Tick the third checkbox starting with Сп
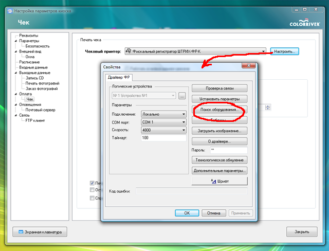This screenshot has width=329, height=251. tap(93, 198)
